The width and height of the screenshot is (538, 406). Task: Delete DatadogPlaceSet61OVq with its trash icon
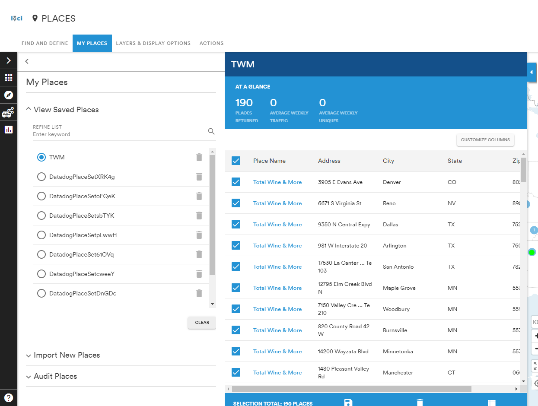coord(199,254)
